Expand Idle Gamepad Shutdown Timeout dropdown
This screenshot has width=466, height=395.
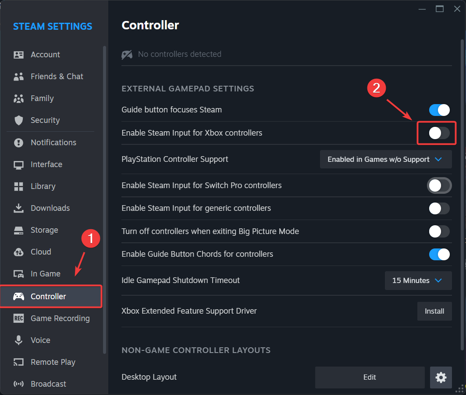tap(418, 280)
